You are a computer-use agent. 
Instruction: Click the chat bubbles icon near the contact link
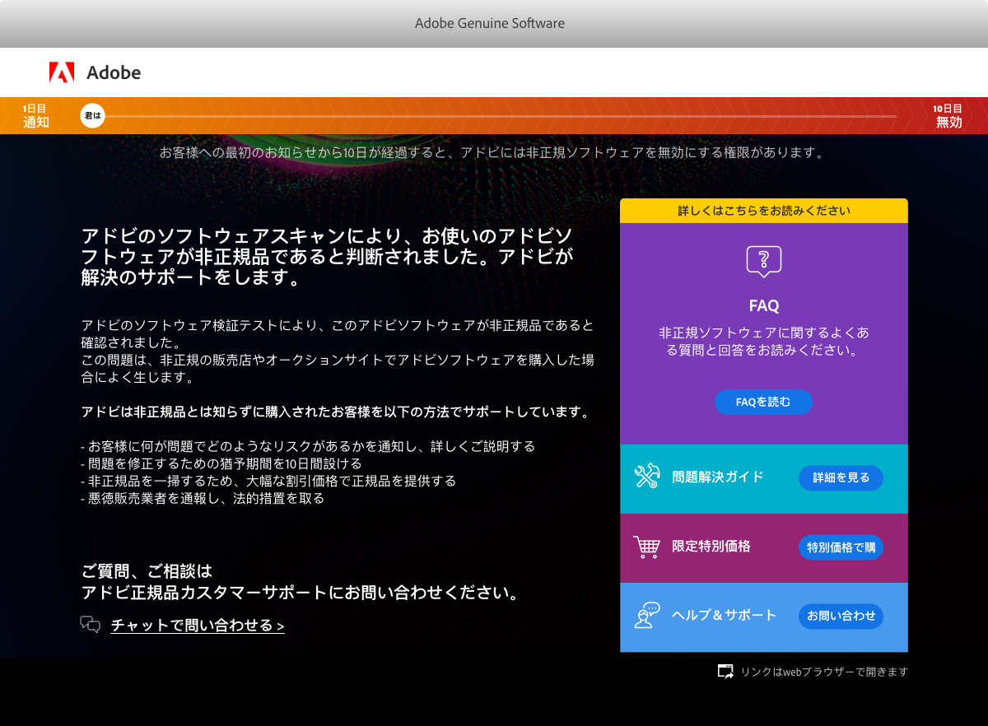(x=91, y=625)
